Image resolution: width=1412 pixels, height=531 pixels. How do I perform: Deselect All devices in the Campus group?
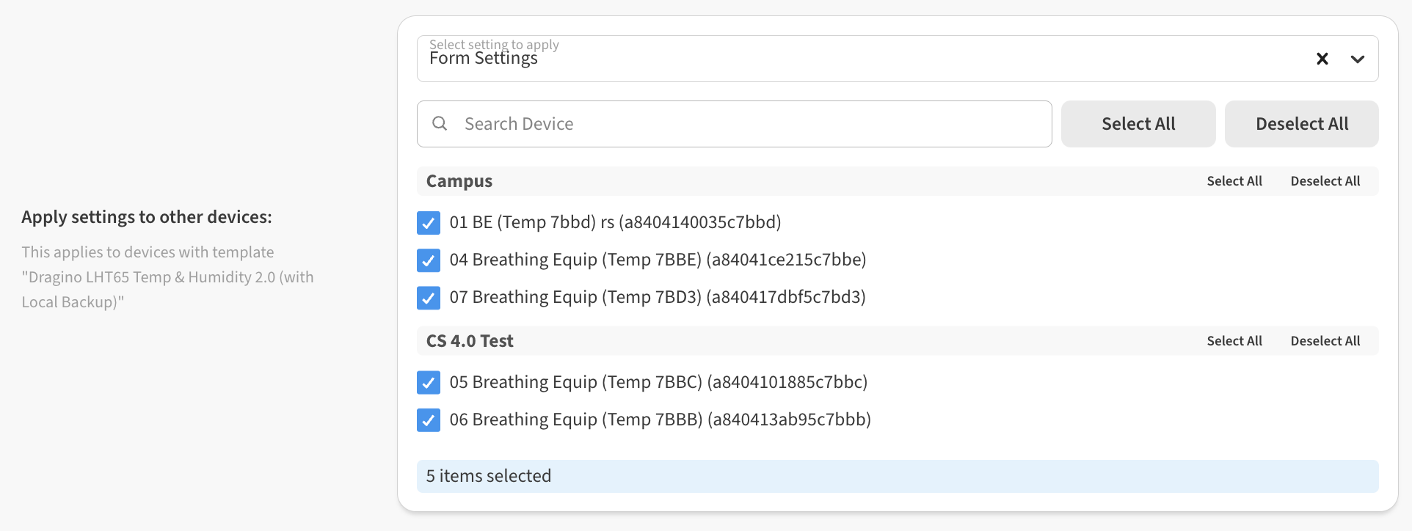[1325, 180]
